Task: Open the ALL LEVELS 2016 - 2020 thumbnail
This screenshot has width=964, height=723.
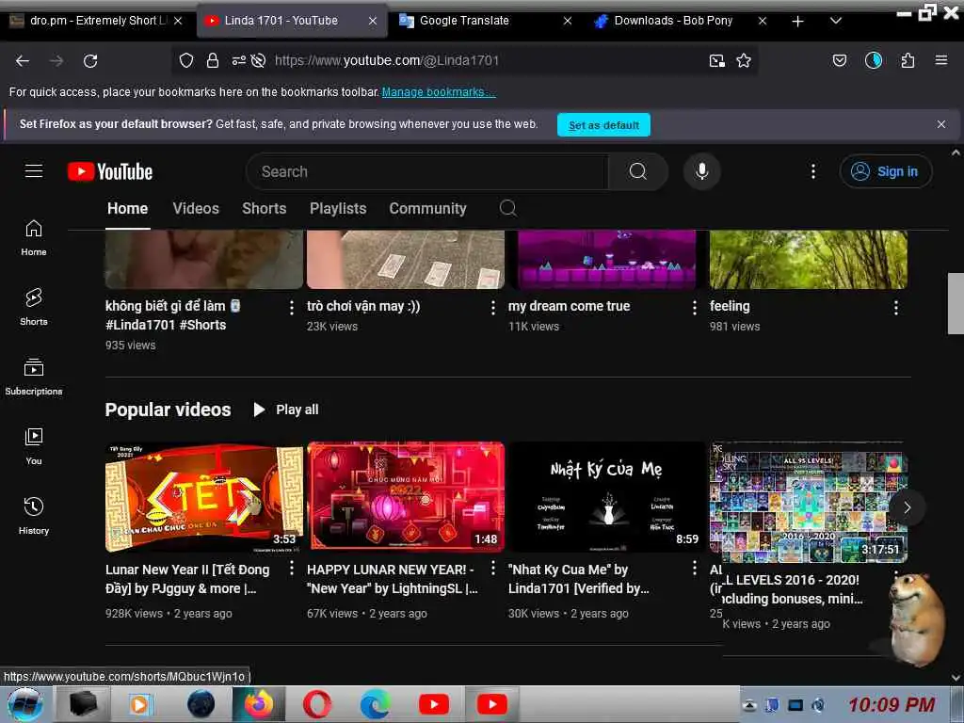Action: tap(809, 502)
